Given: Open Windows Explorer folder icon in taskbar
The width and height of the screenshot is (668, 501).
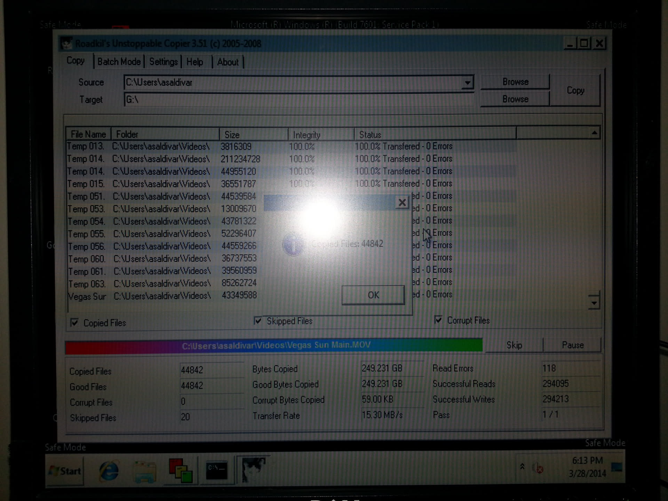Looking at the screenshot, I should [x=145, y=471].
